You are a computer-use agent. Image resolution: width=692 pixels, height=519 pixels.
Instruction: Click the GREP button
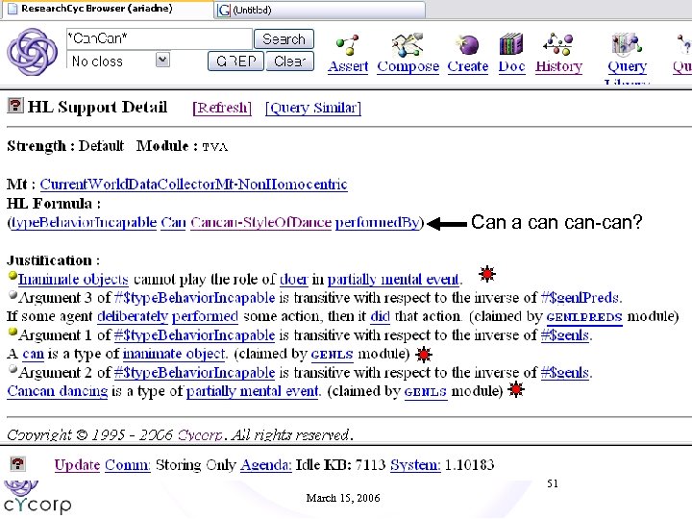click(x=235, y=61)
